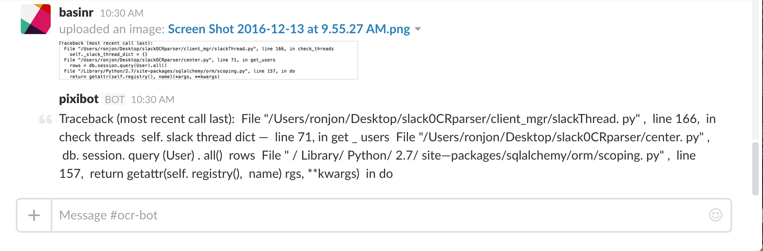The width and height of the screenshot is (763, 251).
Task: Click the 'uploaded an image:' text
Action: point(112,29)
